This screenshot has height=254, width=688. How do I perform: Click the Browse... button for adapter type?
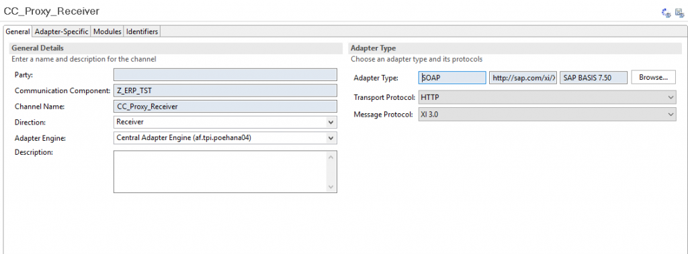point(653,78)
